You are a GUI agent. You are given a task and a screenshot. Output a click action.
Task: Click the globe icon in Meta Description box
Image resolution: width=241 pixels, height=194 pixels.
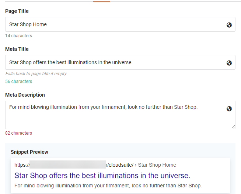pos(229,108)
